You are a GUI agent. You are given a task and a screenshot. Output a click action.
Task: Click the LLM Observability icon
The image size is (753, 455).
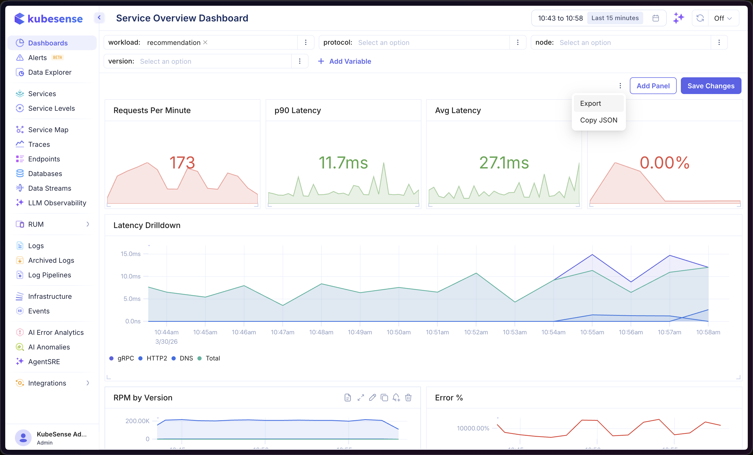(x=20, y=203)
